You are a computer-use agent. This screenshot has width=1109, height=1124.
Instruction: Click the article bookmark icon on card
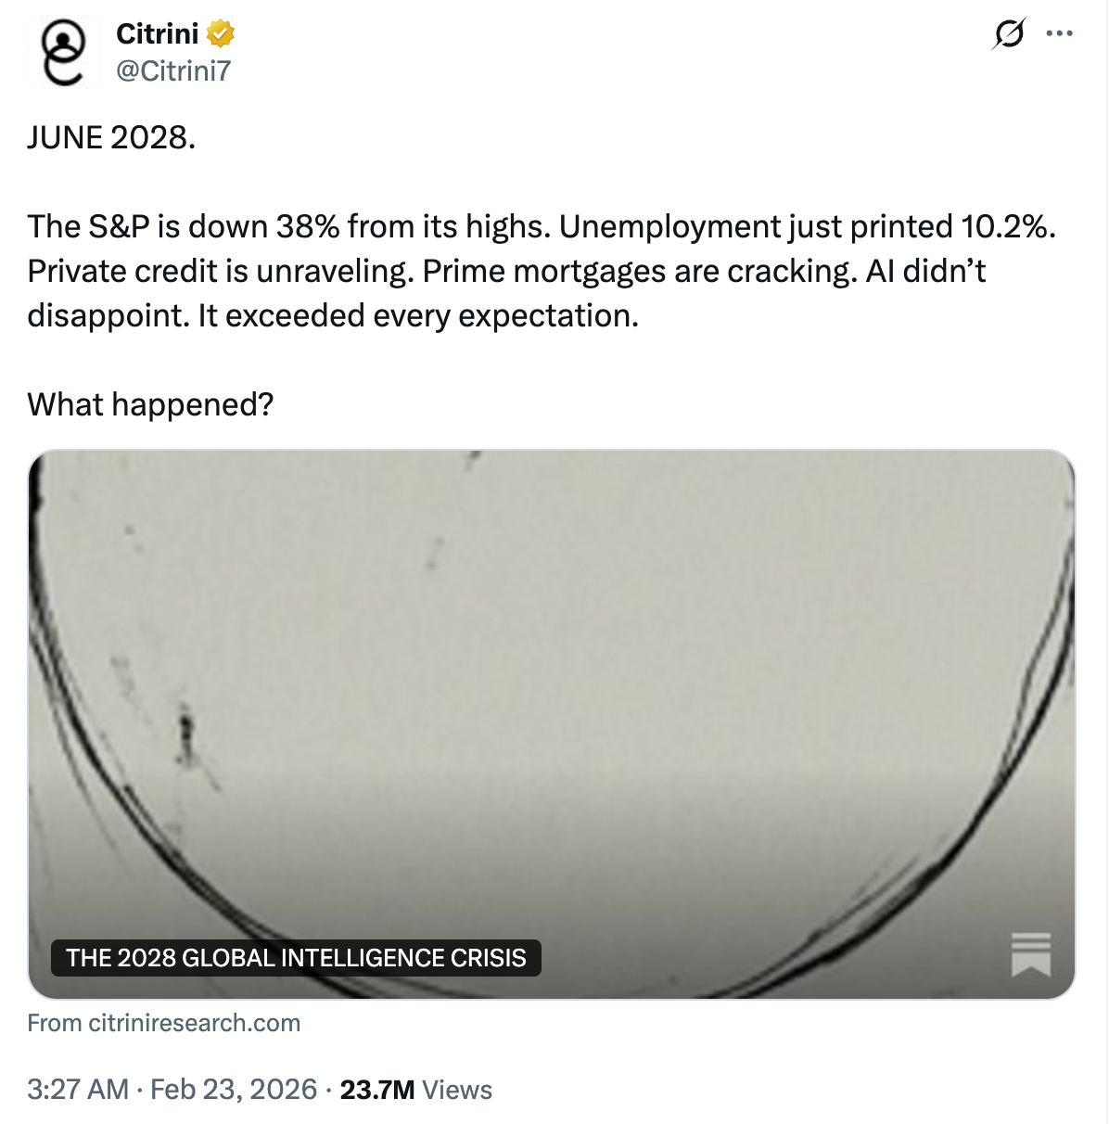click(1030, 954)
